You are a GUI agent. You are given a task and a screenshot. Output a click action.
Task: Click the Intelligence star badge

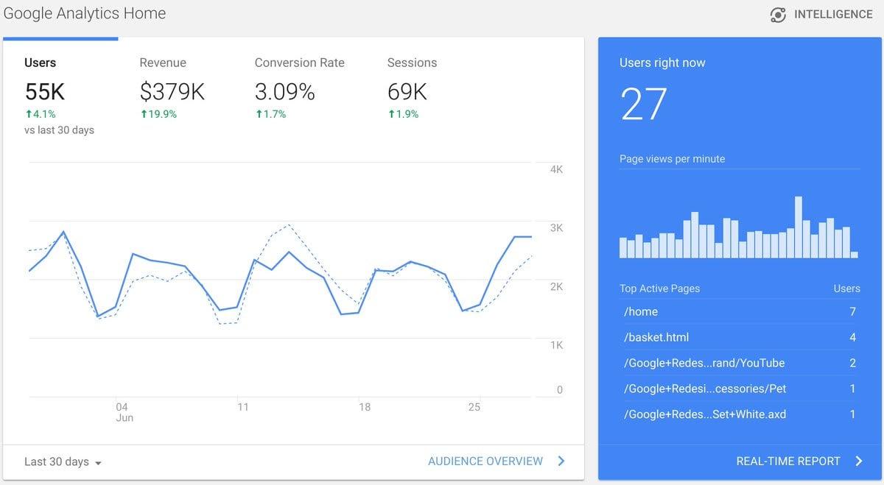point(777,13)
